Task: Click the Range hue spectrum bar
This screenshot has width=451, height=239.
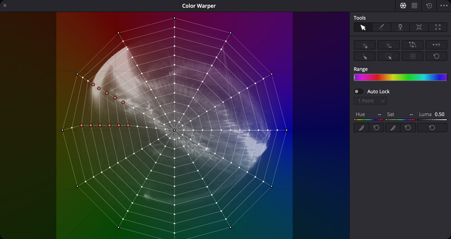Action: coord(400,78)
